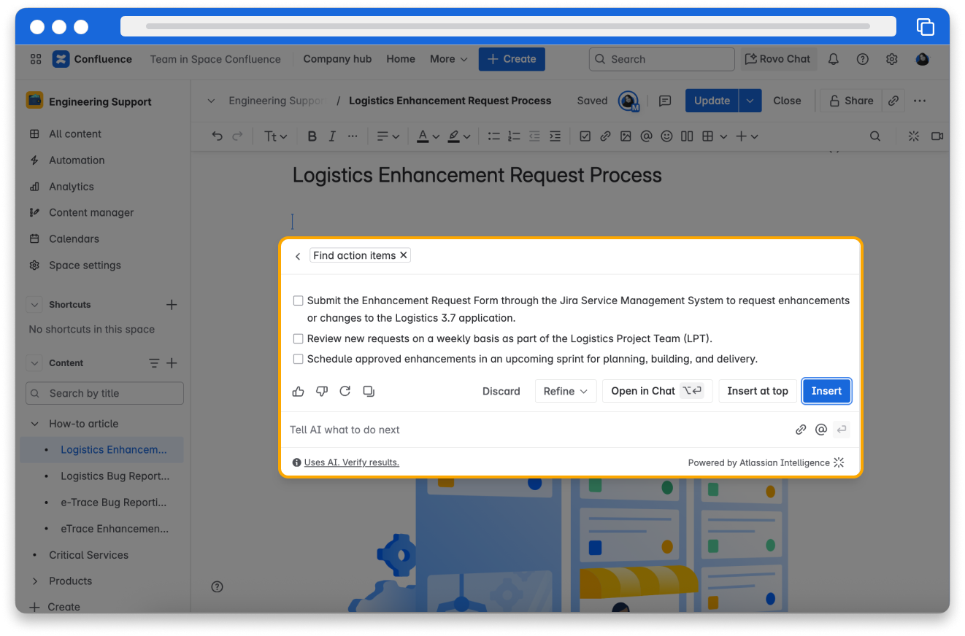Click Insert at top
Screen dimensions: 965x636
click(758, 391)
